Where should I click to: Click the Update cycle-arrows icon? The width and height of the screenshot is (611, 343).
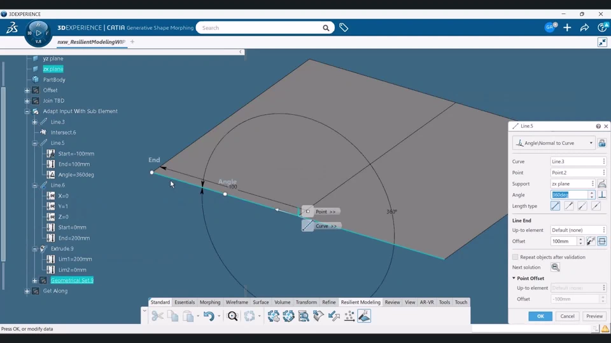click(249, 316)
